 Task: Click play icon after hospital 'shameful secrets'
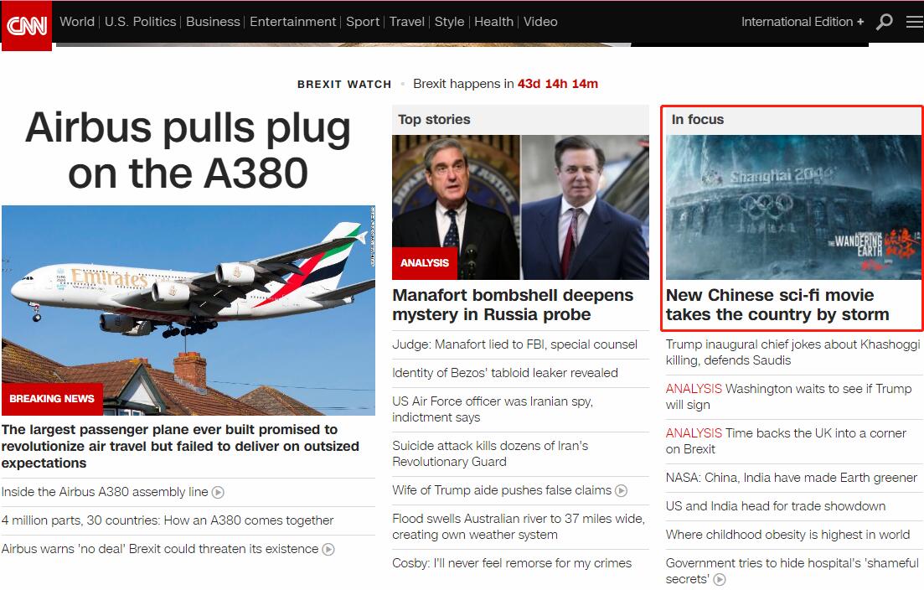click(x=720, y=579)
